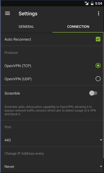Image resolution: width=104 pixels, height=173 pixels.
Task: Select the OpenVPN (UDP) radio button
Action: click(98, 79)
